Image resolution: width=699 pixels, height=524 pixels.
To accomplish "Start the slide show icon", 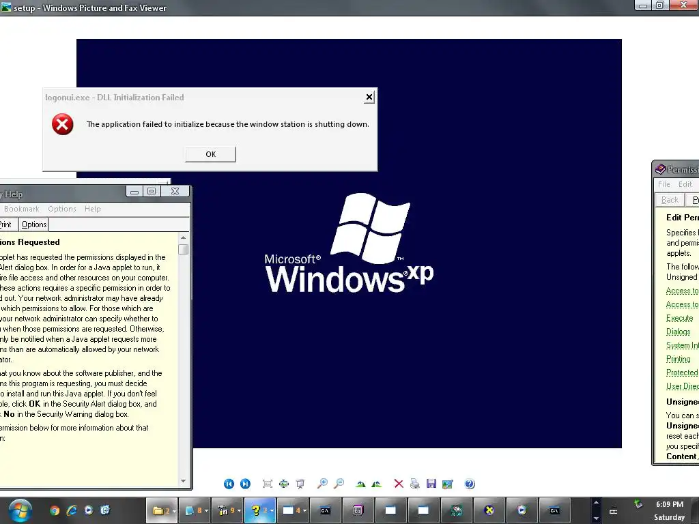I will [300, 484].
